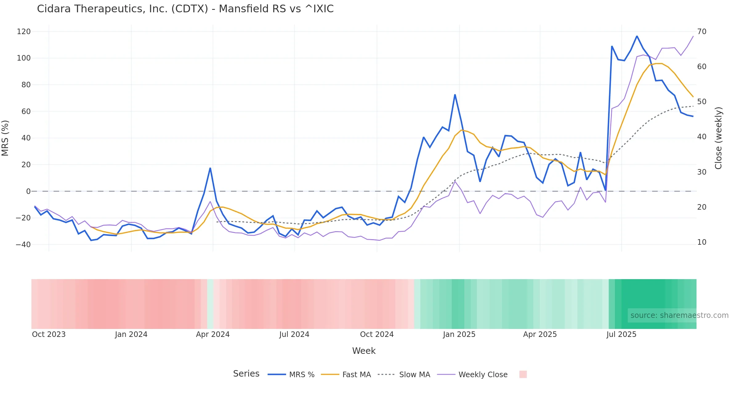Click the pink legend color swatch
This screenshot has width=739, height=415.
[523, 374]
